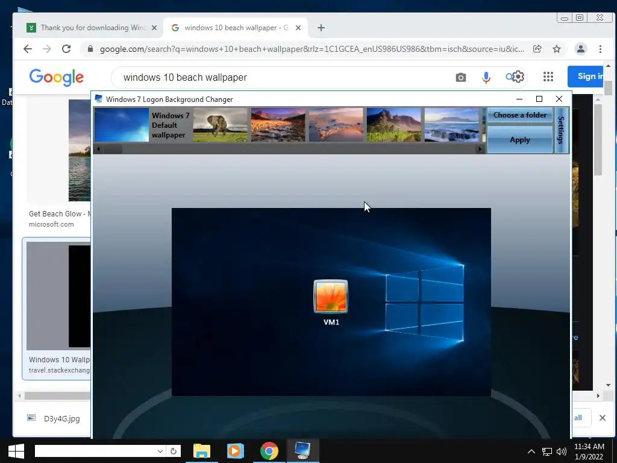Open the vertical Settings tab
The height and width of the screenshot is (463, 617).
[562, 130]
